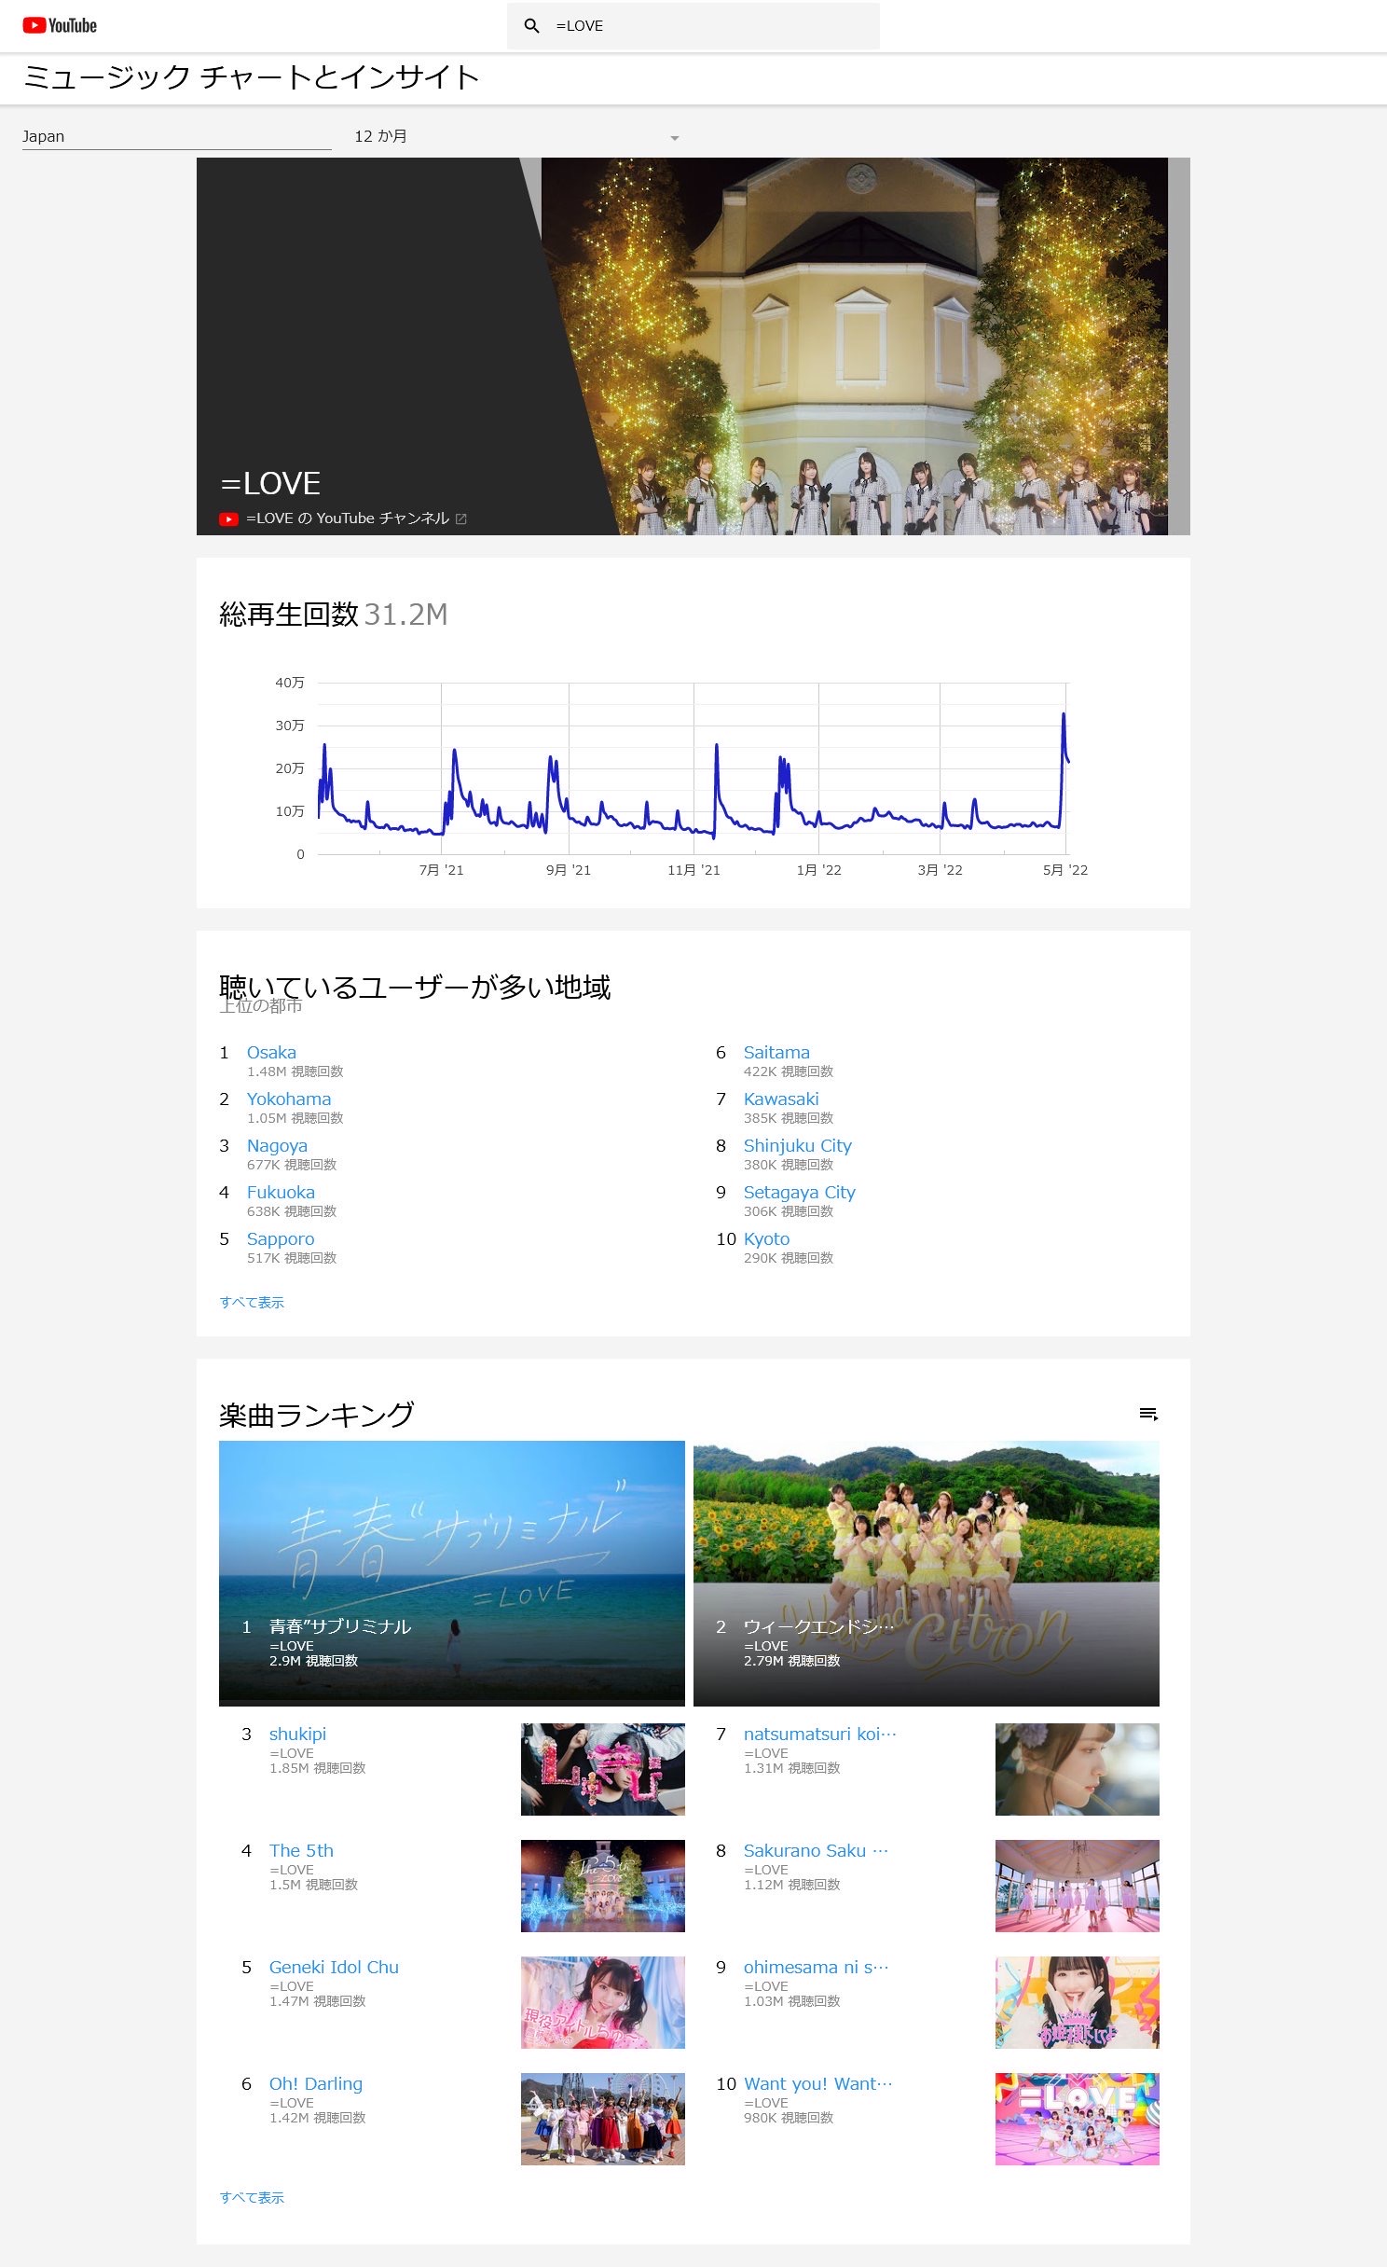Click the May 2022 peak on views chart

tap(1064, 715)
